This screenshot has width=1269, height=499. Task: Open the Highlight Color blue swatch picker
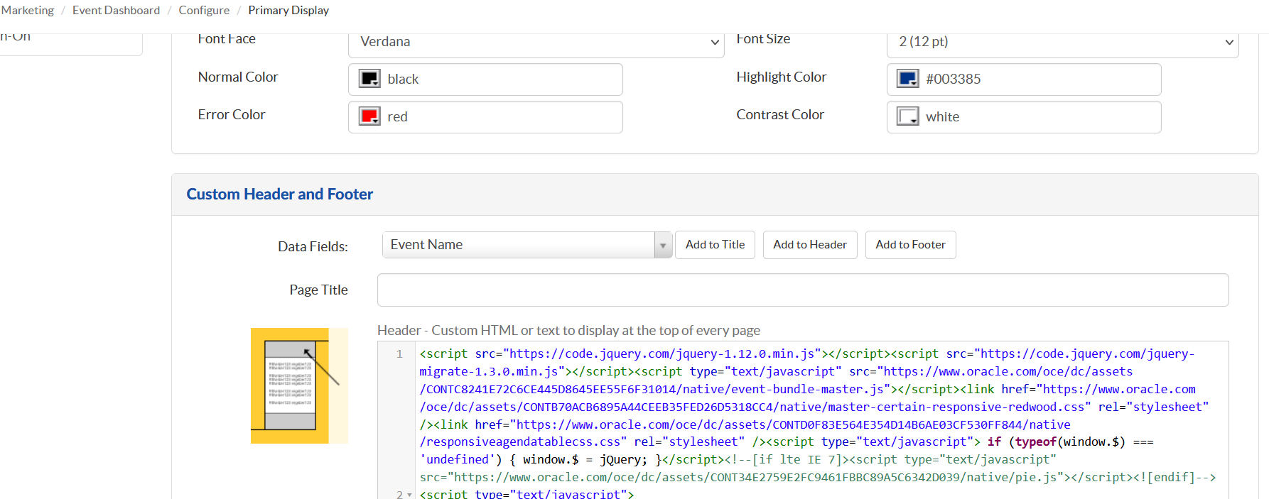click(x=908, y=79)
